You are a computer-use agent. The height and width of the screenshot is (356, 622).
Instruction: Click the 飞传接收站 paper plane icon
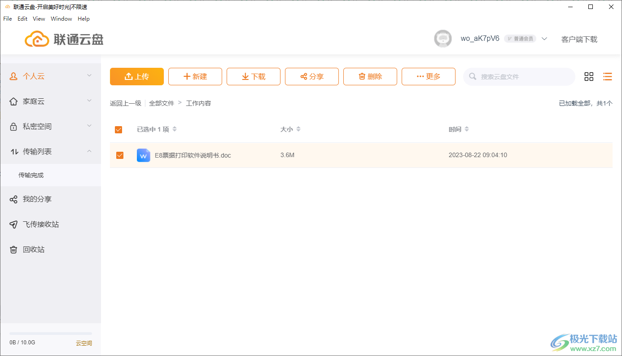pos(13,224)
